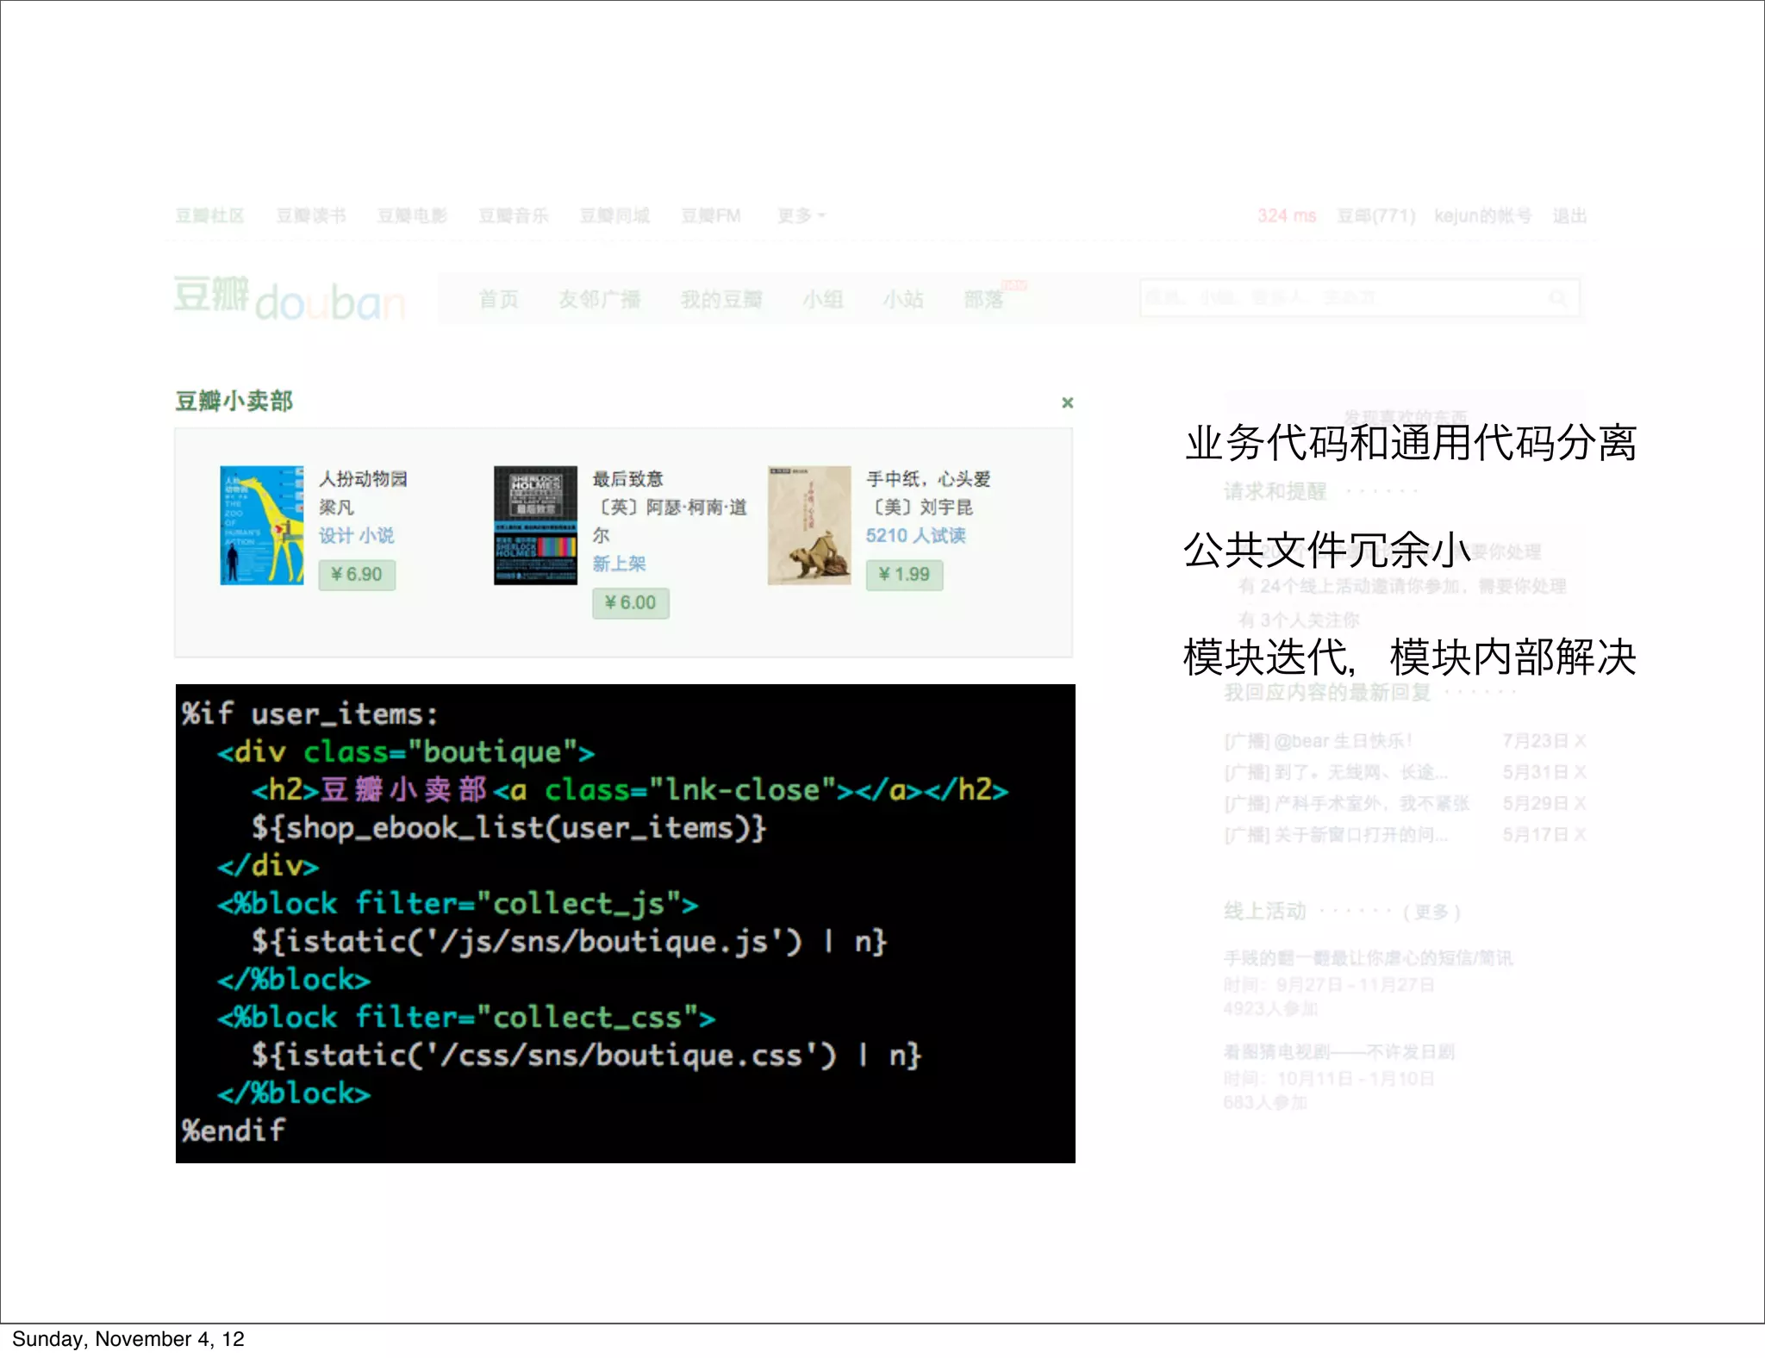
Task: Go to 部落 tab
Action: [983, 299]
